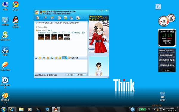Open the second diary photo thumbnail
This screenshot has width=179, height=112.
47,37
